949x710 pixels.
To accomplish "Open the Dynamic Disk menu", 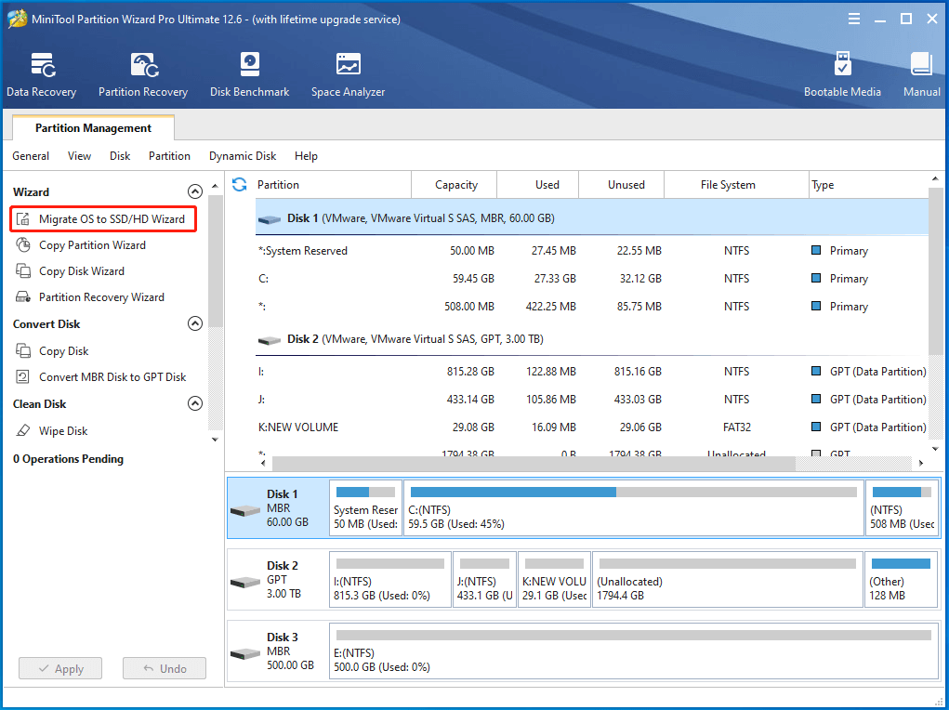I will [242, 155].
